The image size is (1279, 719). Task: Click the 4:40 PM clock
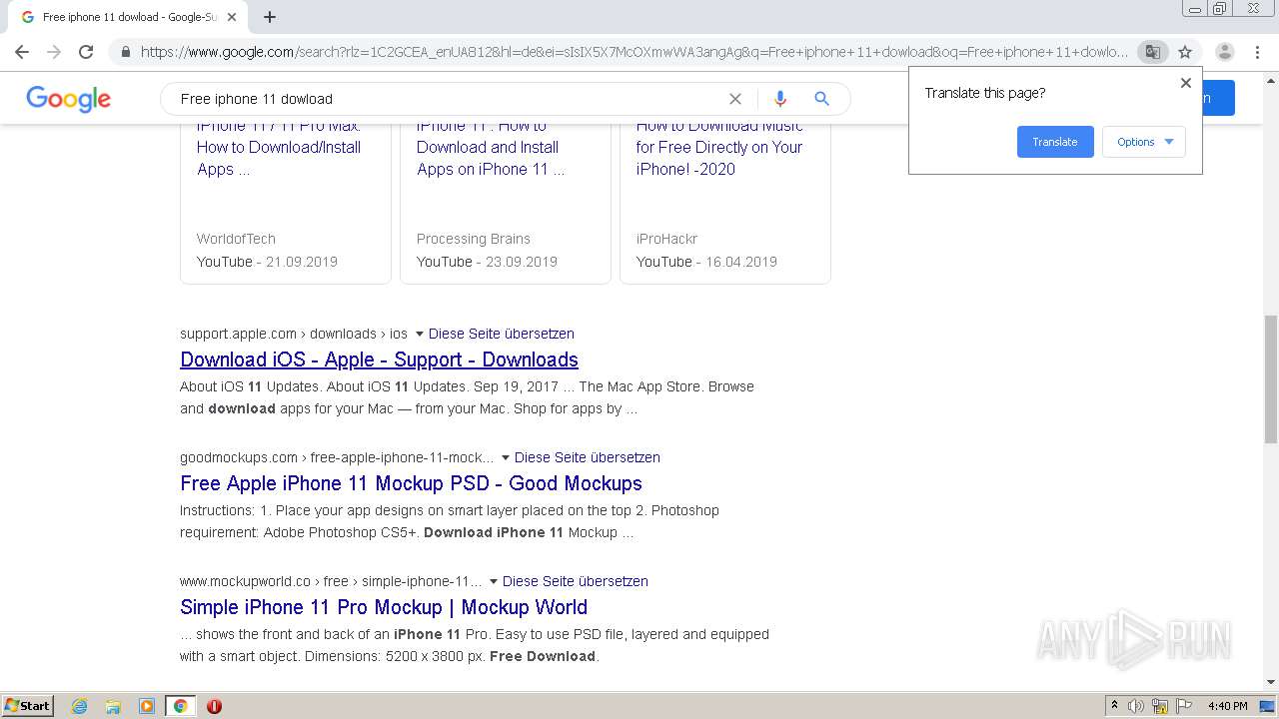1227,706
